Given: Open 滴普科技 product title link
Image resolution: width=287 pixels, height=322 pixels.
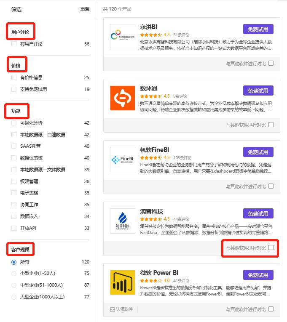Looking at the screenshot, I should pyautogui.click(x=152, y=211).
